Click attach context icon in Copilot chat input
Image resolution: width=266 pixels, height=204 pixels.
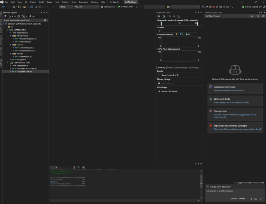251,199
